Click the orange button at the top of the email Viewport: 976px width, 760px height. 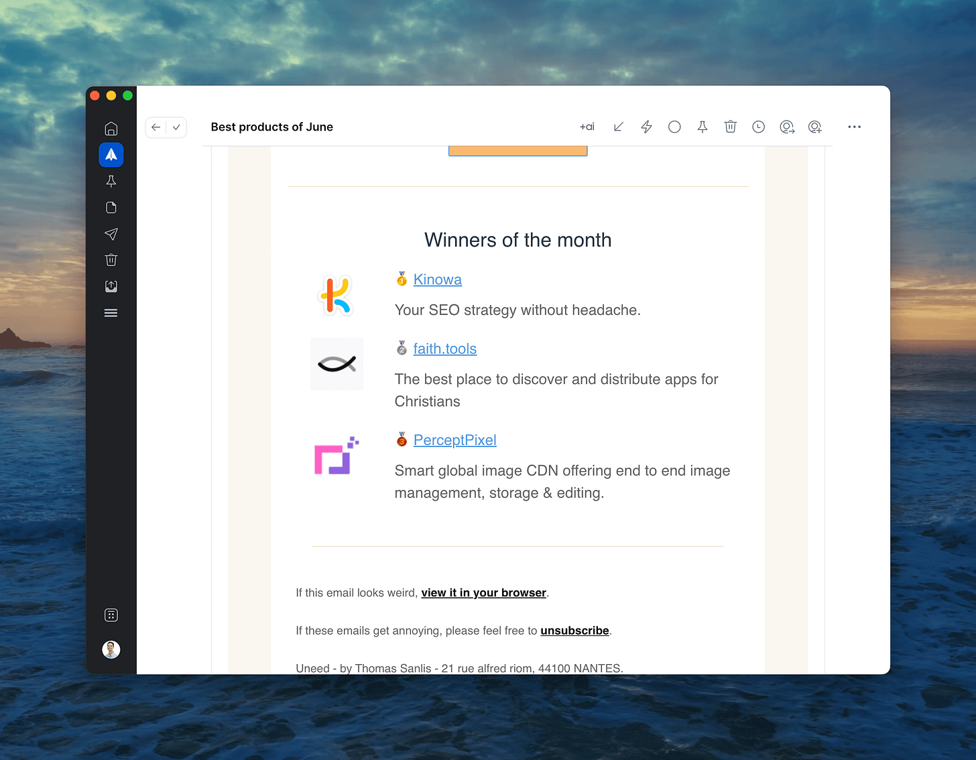point(518,151)
